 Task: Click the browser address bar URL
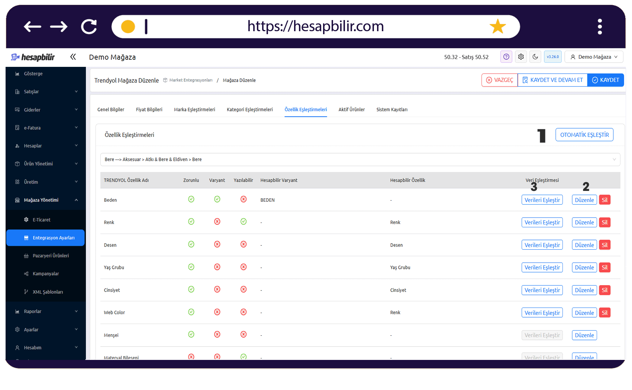tap(315, 26)
